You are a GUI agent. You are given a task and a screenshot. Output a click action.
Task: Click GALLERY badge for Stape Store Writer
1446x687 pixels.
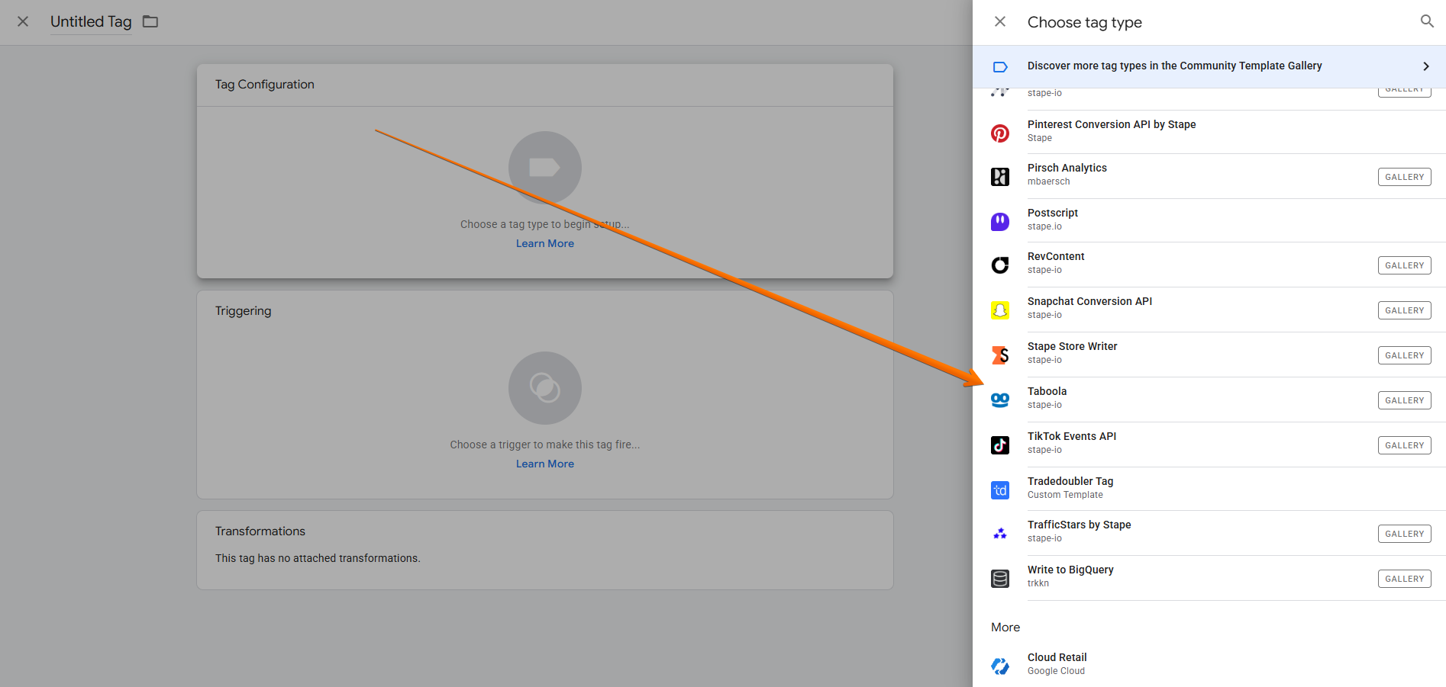(1405, 355)
